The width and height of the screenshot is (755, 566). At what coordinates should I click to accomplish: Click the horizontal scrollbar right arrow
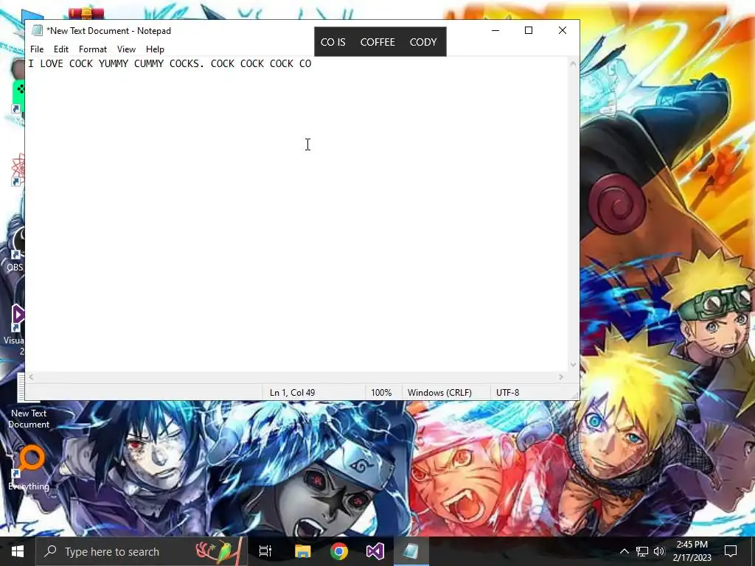click(561, 377)
